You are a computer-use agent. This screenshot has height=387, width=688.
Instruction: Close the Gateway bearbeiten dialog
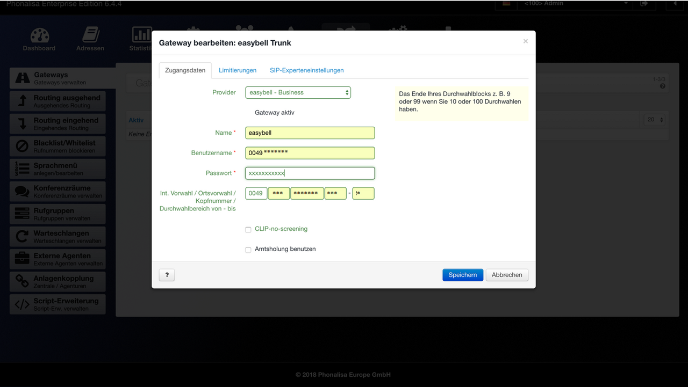[x=526, y=41]
